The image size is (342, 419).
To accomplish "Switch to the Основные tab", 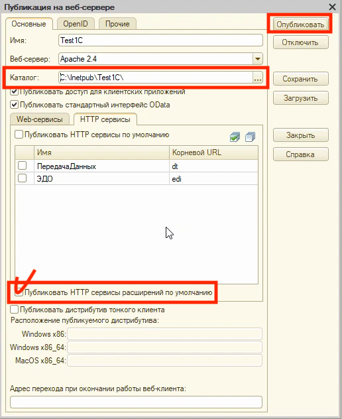I will [x=28, y=24].
